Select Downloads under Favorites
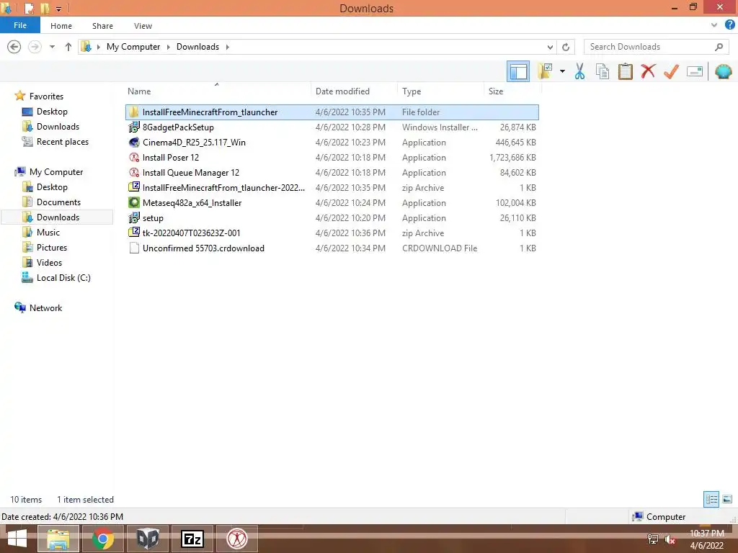 pyautogui.click(x=58, y=127)
